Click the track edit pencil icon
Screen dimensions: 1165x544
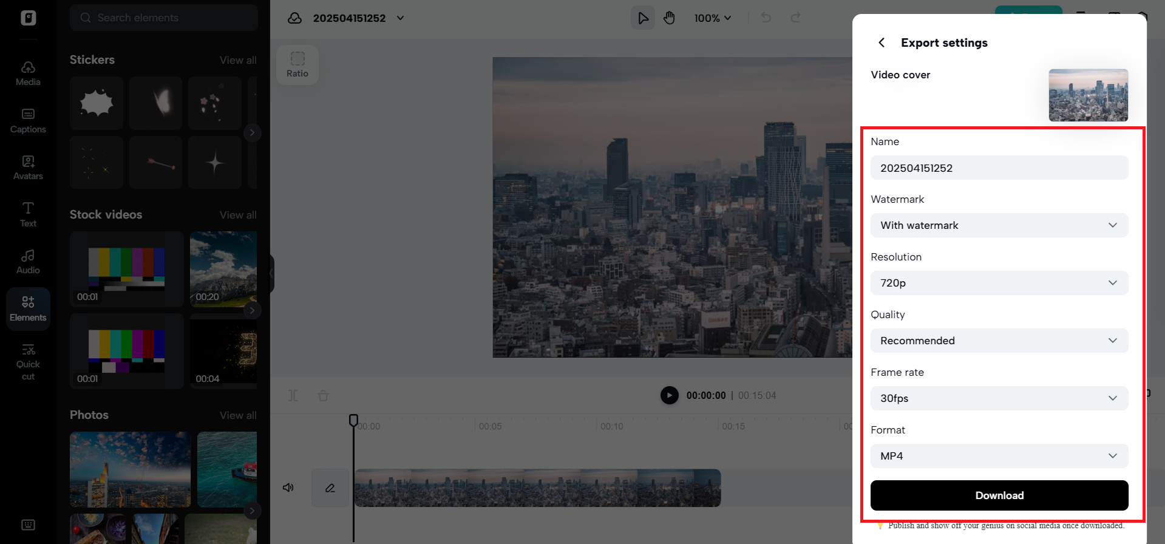330,488
